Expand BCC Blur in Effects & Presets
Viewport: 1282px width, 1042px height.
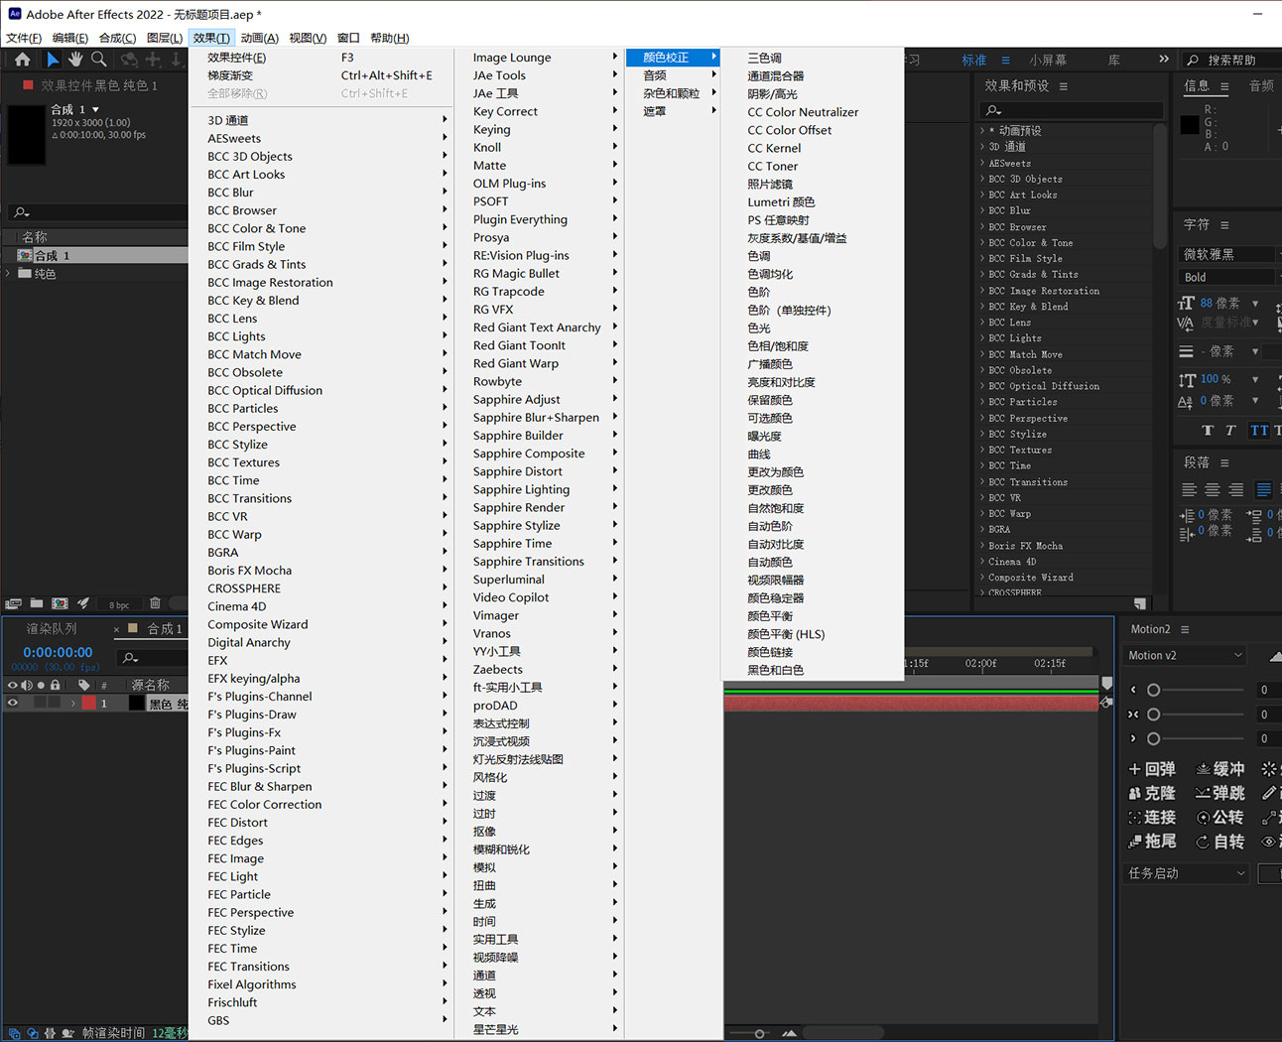(982, 210)
